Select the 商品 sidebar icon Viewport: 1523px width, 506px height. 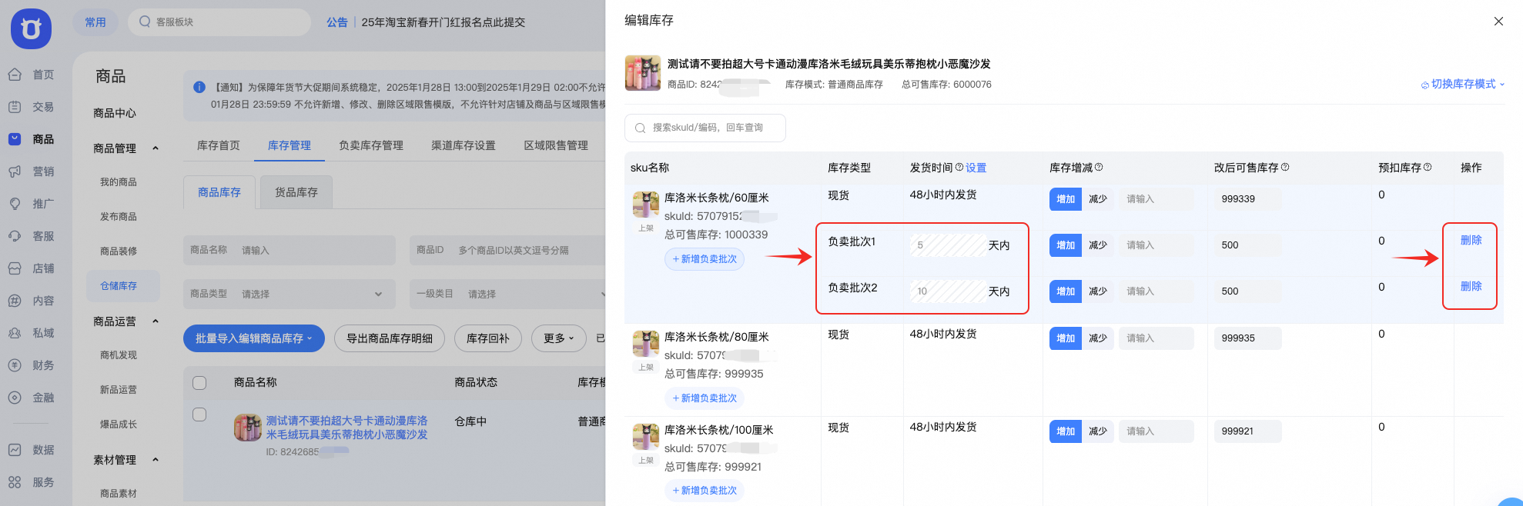pyautogui.click(x=15, y=139)
